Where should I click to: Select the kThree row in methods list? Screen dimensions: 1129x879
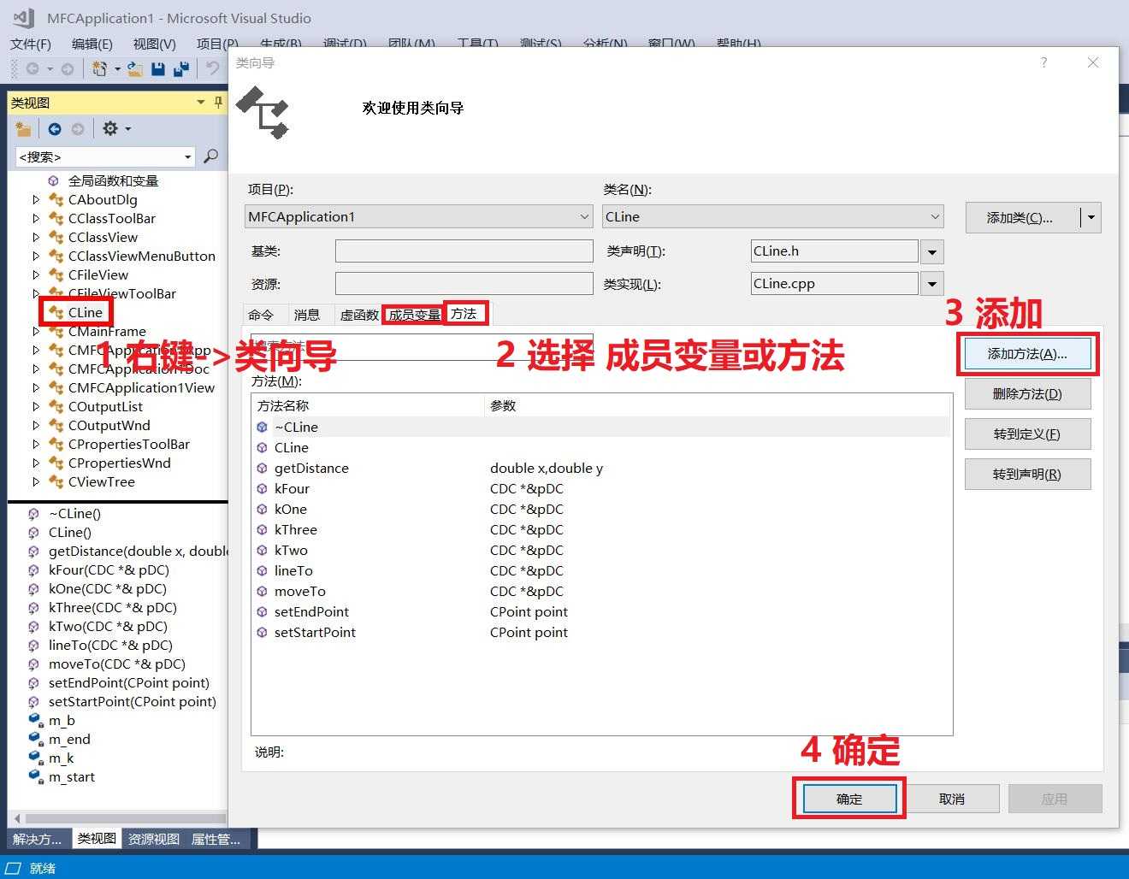click(601, 529)
